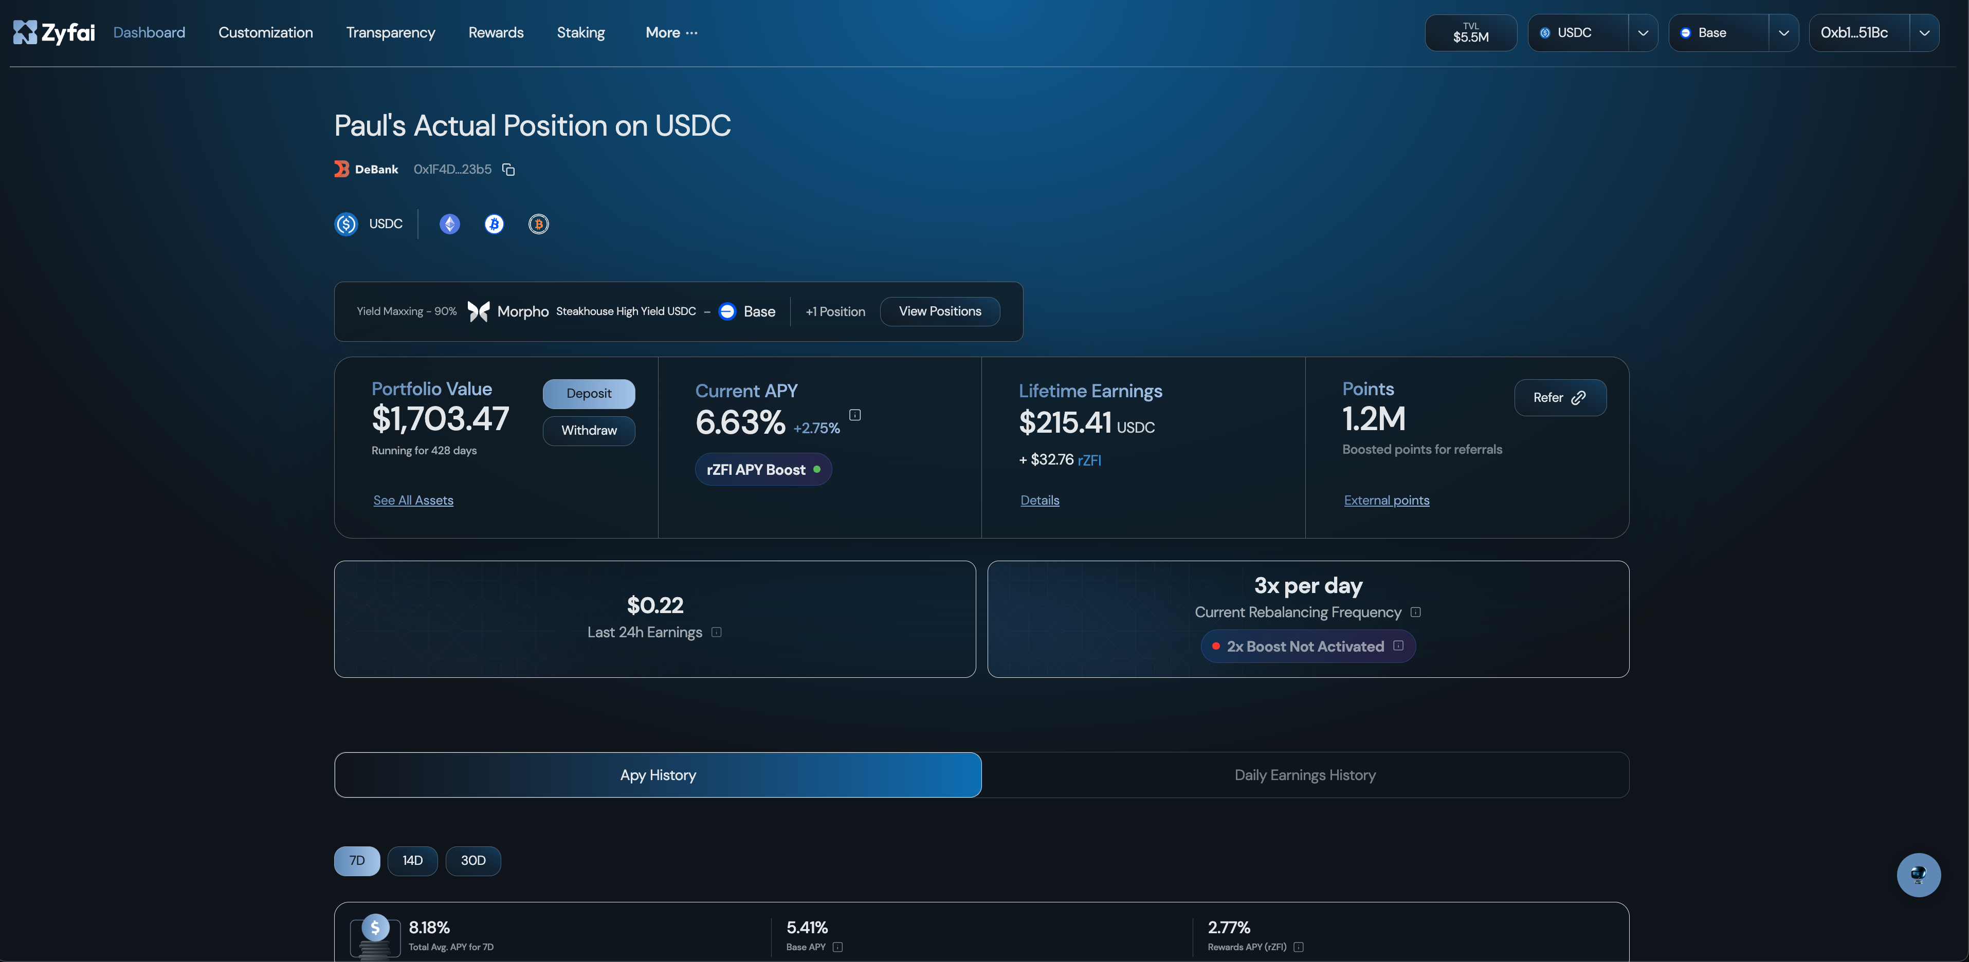Open the Transparency page
The image size is (1969, 962).
391,33
